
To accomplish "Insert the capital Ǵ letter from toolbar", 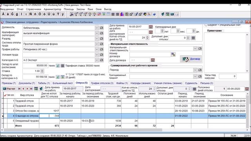I will click(12, 14).
